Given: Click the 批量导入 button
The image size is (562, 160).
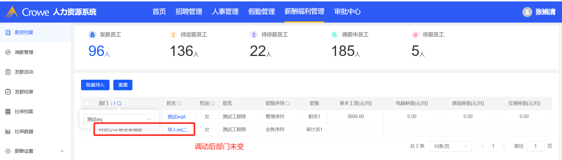Looking at the screenshot, I should (95, 85).
